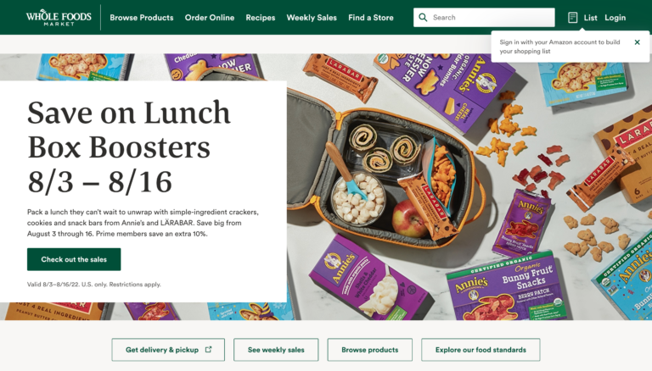The width and height of the screenshot is (652, 371).
Task: Open Find a Store
Action: (x=371, y=18)
